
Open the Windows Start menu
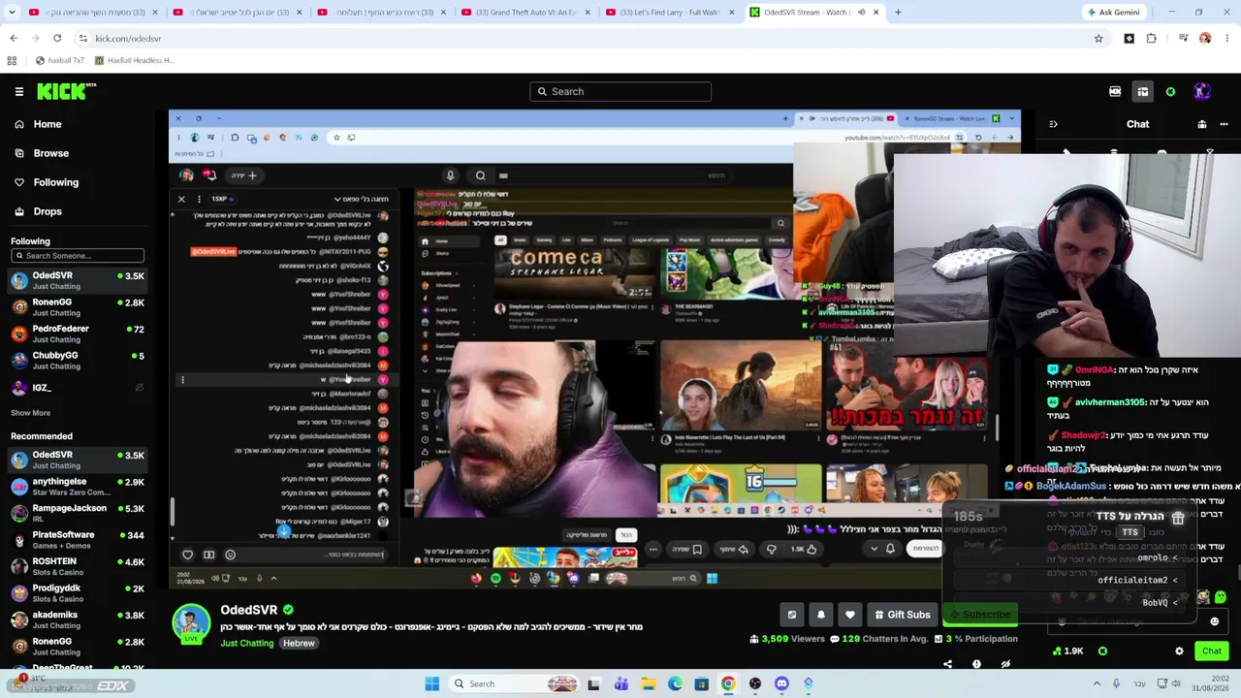click(432, 683)
